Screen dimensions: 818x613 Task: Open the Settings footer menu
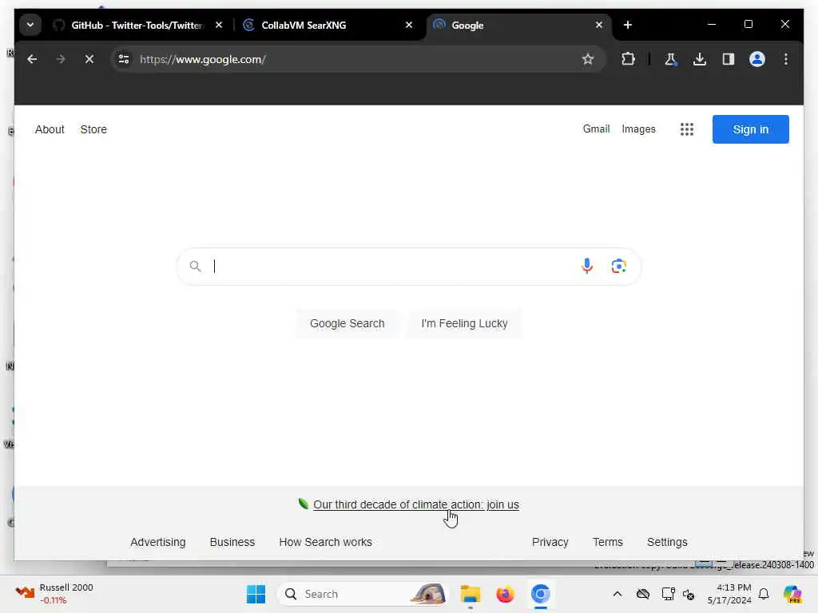point(667,542)
